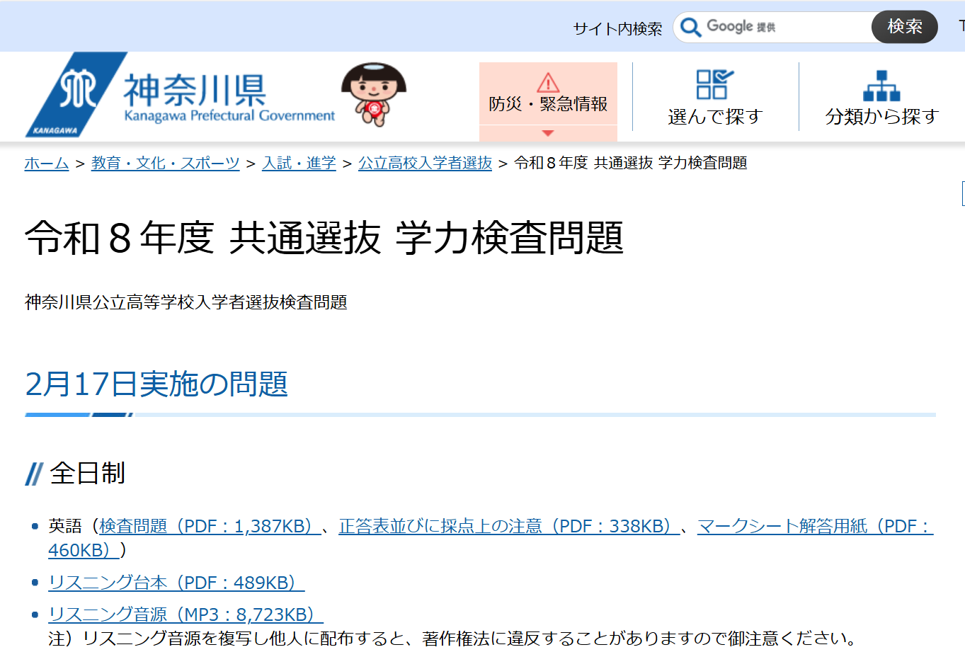
Task: Open the 教育・文化・スポーツ breadcrumb link
Action: 164,164
